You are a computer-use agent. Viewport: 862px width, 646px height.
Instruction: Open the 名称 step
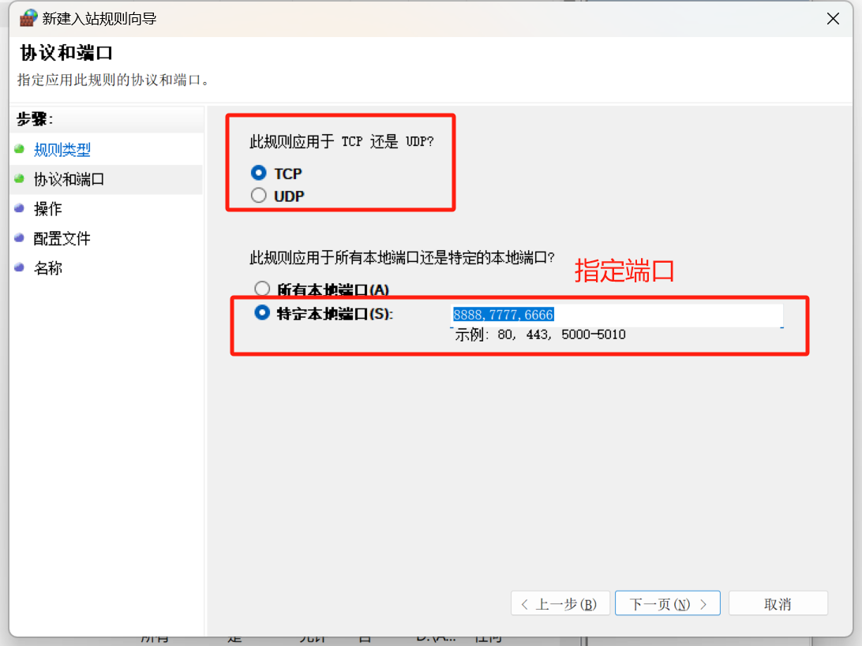tap(49, 268)
